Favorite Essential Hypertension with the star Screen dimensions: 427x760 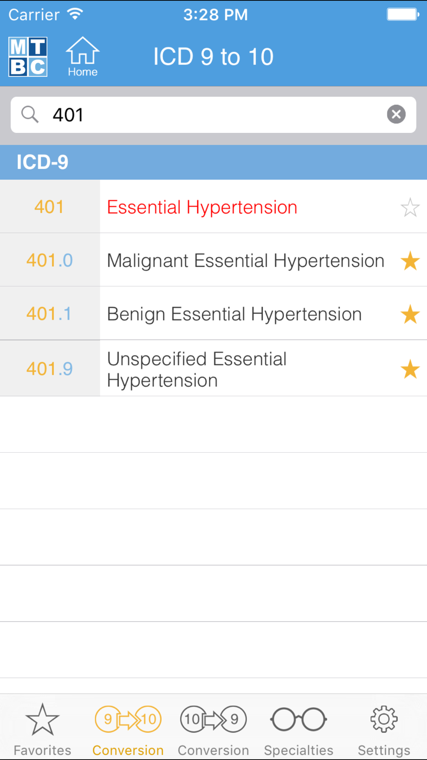(410, 207)
